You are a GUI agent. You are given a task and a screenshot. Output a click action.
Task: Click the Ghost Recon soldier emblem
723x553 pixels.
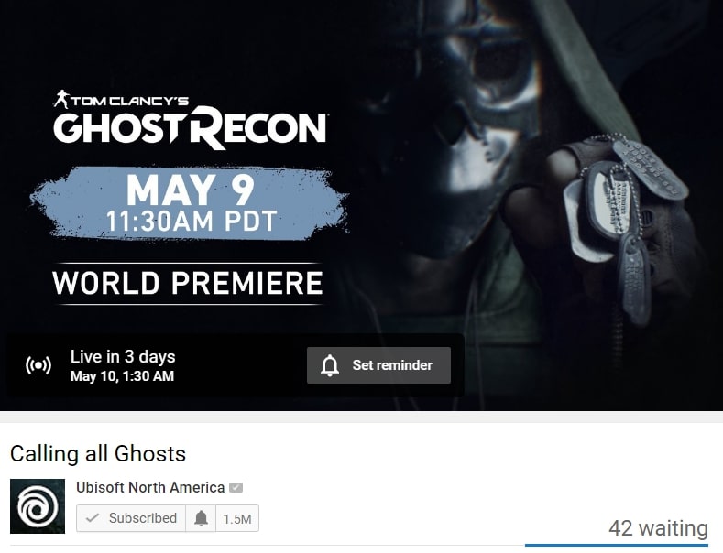click(61, 99)
